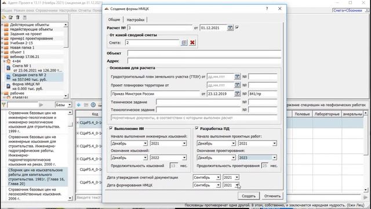
Task: Click the round blue icon in the table toolbar
Action: (93, 105)
